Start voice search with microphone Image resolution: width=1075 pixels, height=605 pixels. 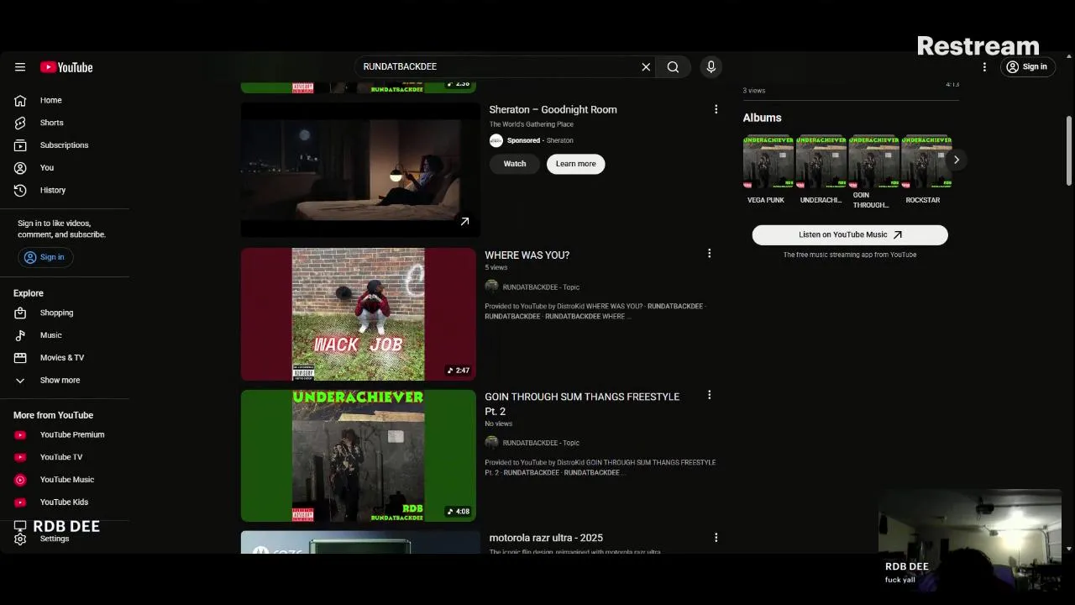(711, 67)
